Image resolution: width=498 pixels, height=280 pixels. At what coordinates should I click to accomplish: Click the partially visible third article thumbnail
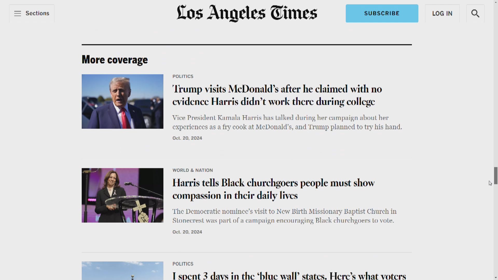click(122, 271)
